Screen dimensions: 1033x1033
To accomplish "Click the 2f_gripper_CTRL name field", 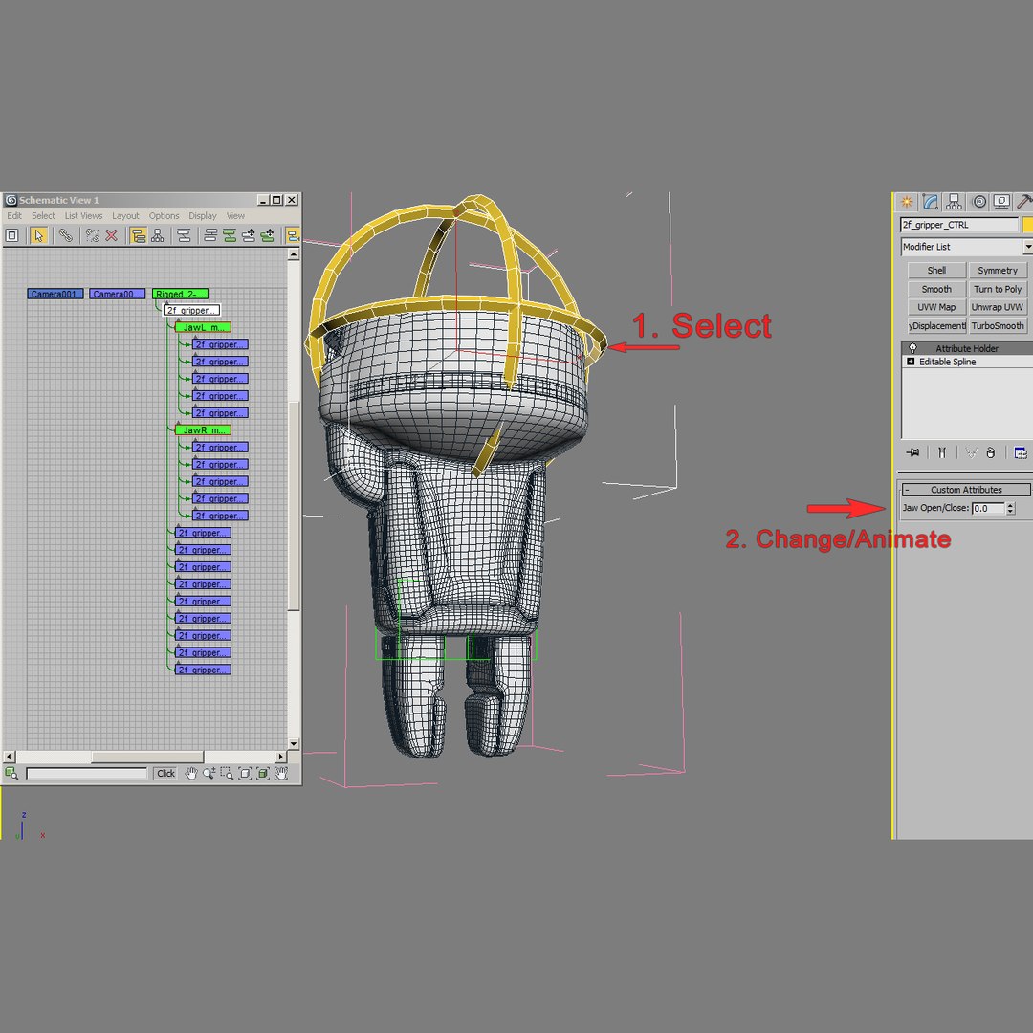I will (959, 225).
